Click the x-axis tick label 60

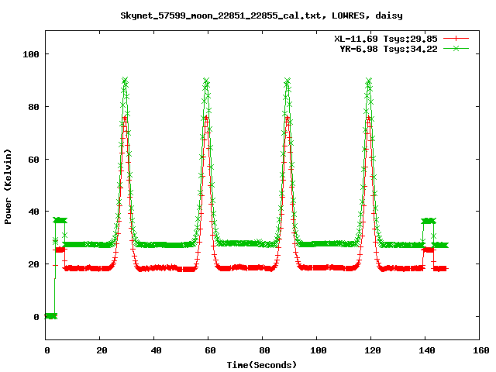tap(210, 350)
